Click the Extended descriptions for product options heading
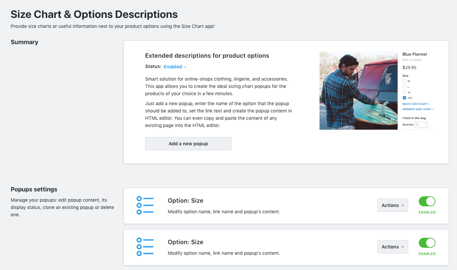This screenshot has width=457, height=270. click(x=207, y=56)
